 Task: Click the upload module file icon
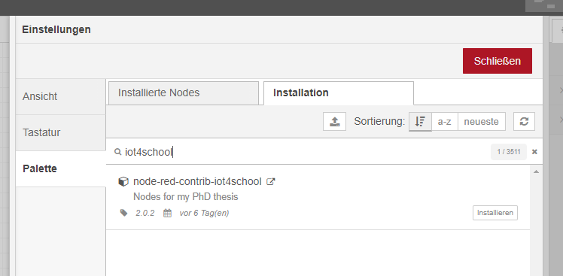coord(334,122)
